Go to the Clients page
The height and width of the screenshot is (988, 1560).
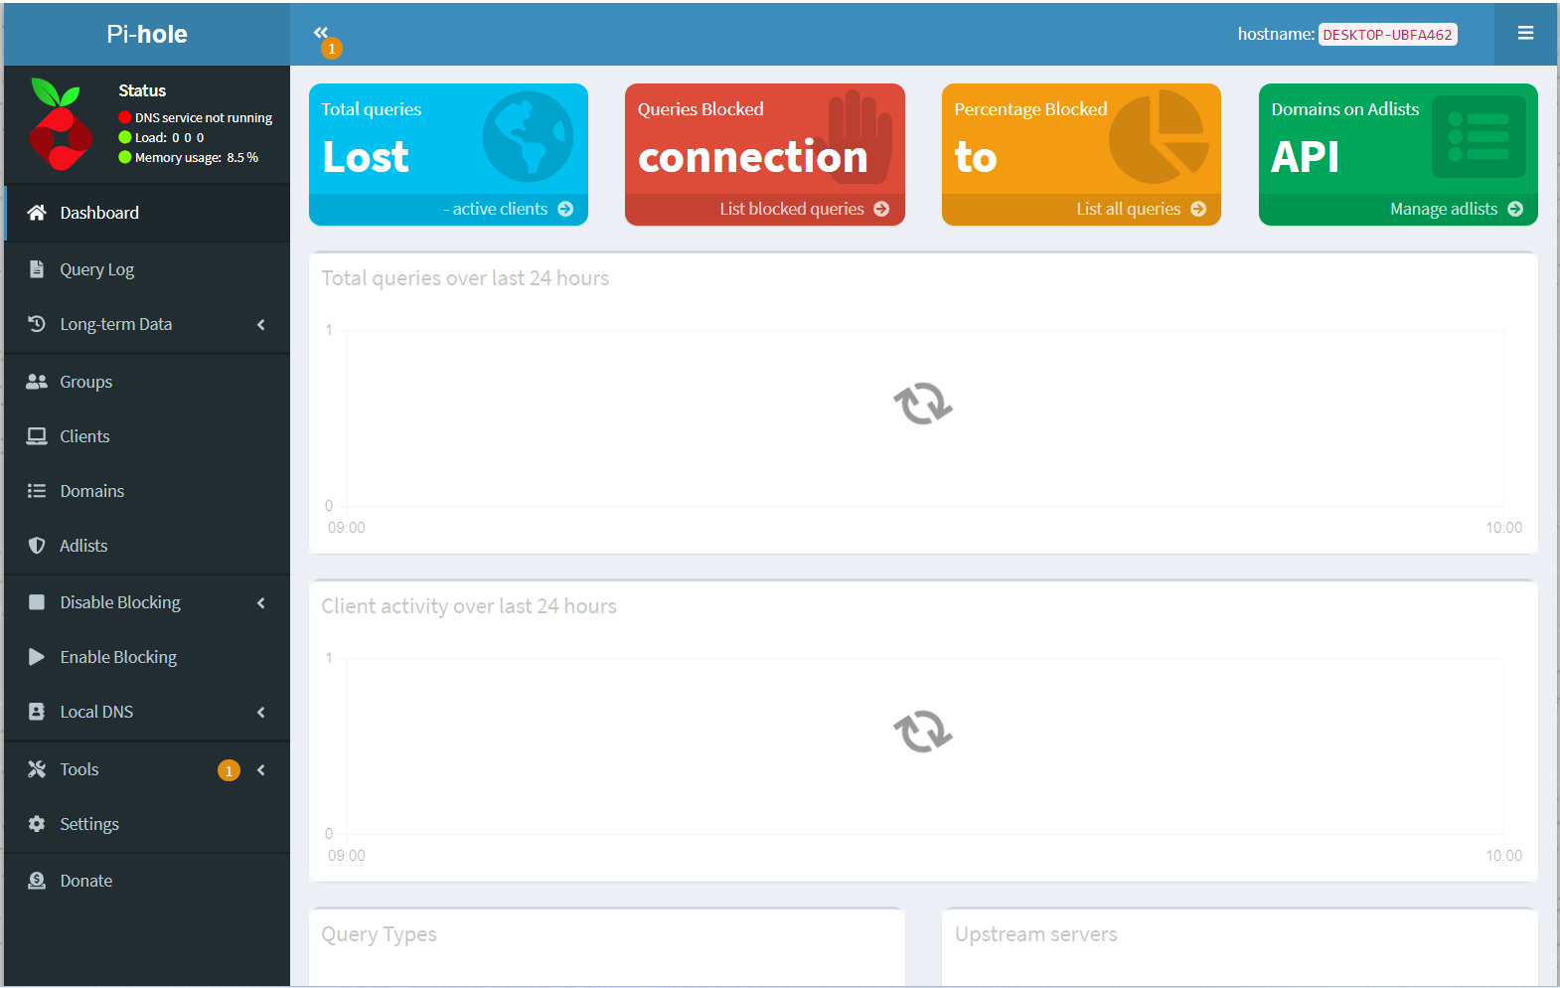(147, 436)
